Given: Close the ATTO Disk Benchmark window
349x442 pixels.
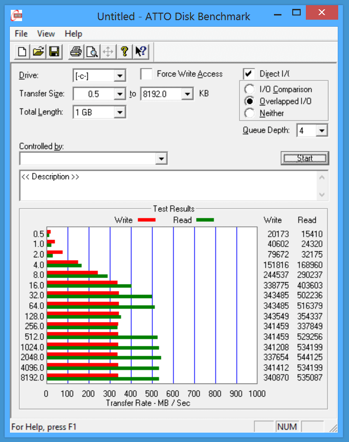Looking at the screenshot, I should click(x=322, y=12).
